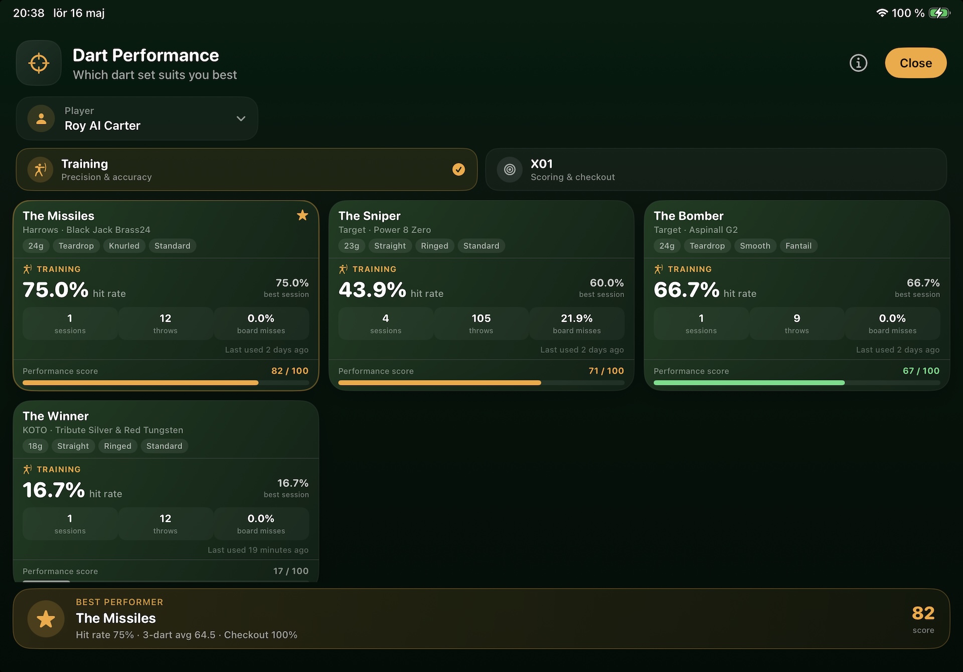963x672 pixels.
Task: Click the training icon in The Winner card
Action: pos(28,470)
